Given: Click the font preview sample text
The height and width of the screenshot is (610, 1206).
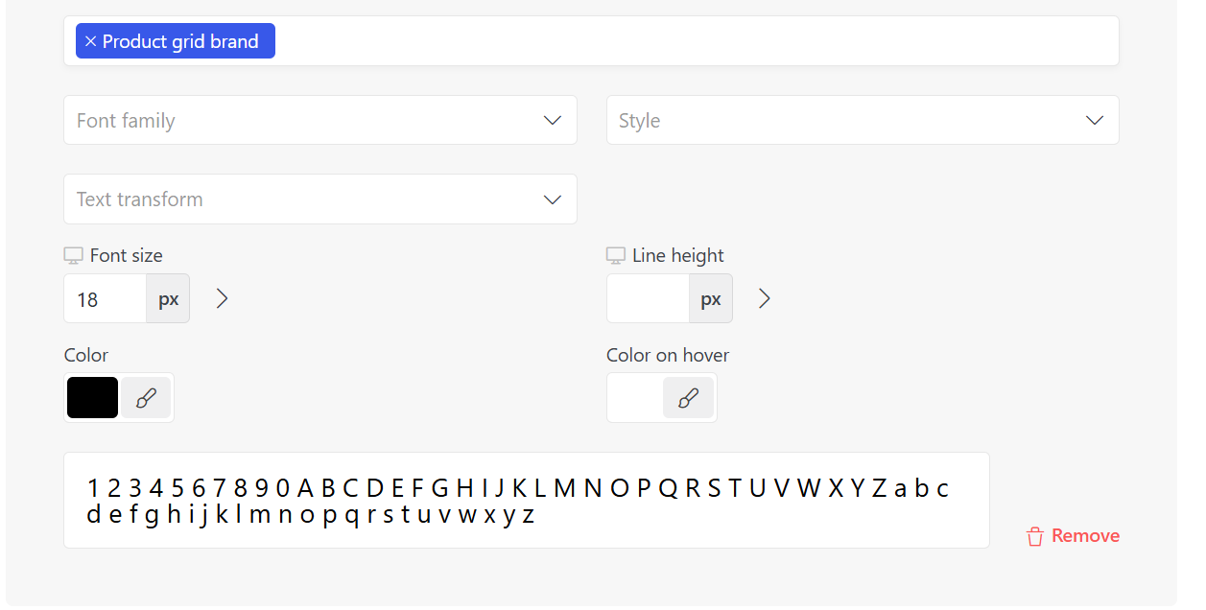Looking at the screenshot, I should pyautogui.click(x=518, y=502).
